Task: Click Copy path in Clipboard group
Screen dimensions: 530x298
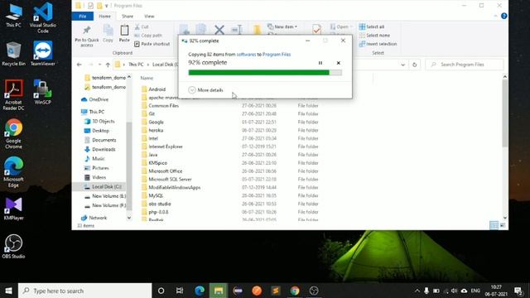Action: (x=148, y=35)
